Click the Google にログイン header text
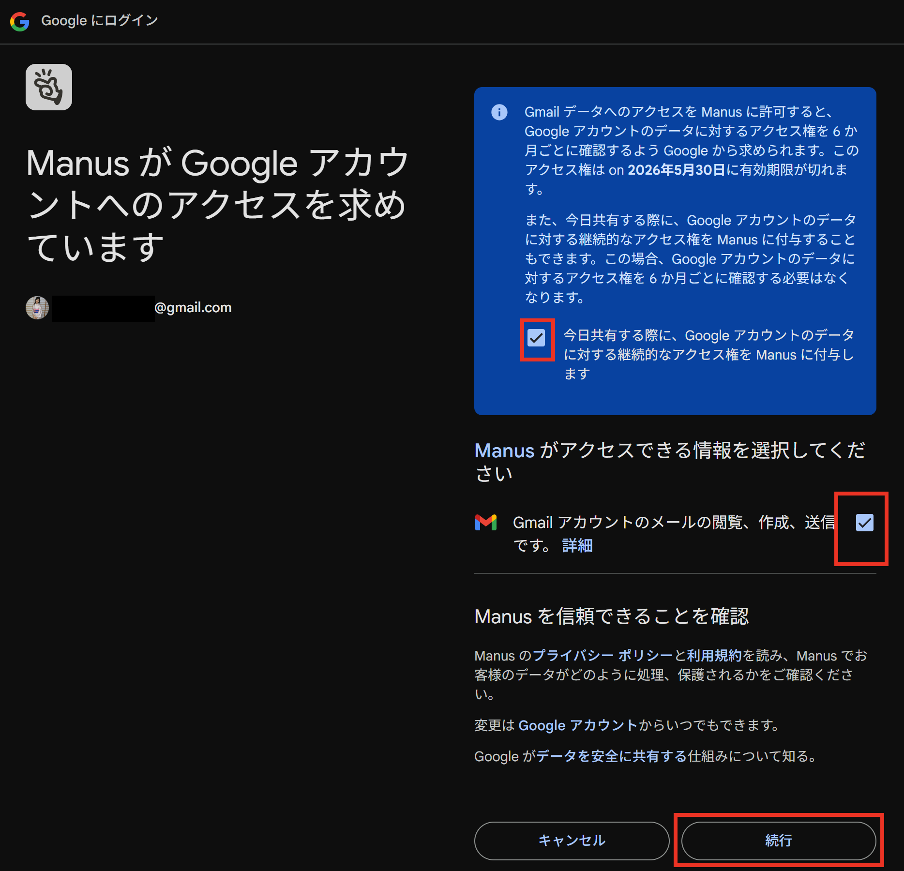The width and height of the screenshot is (904, 871). point(100,21)
